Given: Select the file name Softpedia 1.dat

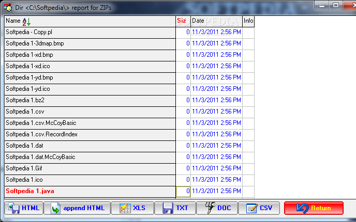Looking at the screenshot, I should pyautogui.click(x=24, y=146).
